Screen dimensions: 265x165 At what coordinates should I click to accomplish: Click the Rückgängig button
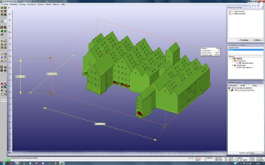pos(244,40)
